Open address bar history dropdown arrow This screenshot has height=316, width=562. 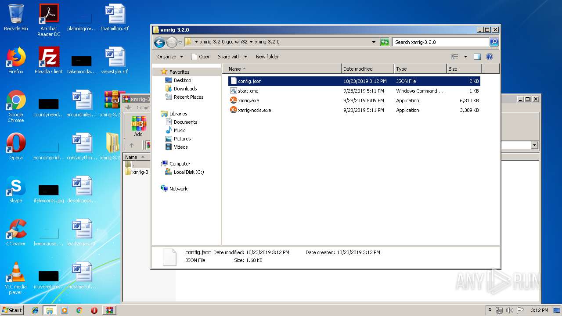click(x=374, y=42)
